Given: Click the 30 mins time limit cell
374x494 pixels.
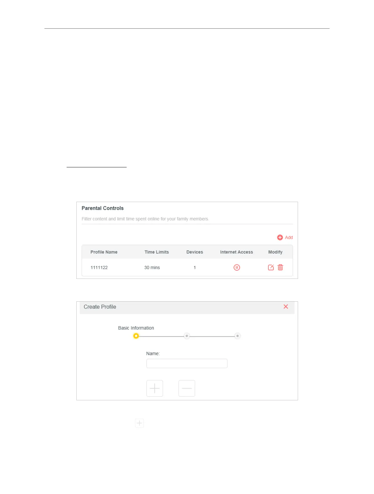Looking at the screenshot, I should point(152,268).
